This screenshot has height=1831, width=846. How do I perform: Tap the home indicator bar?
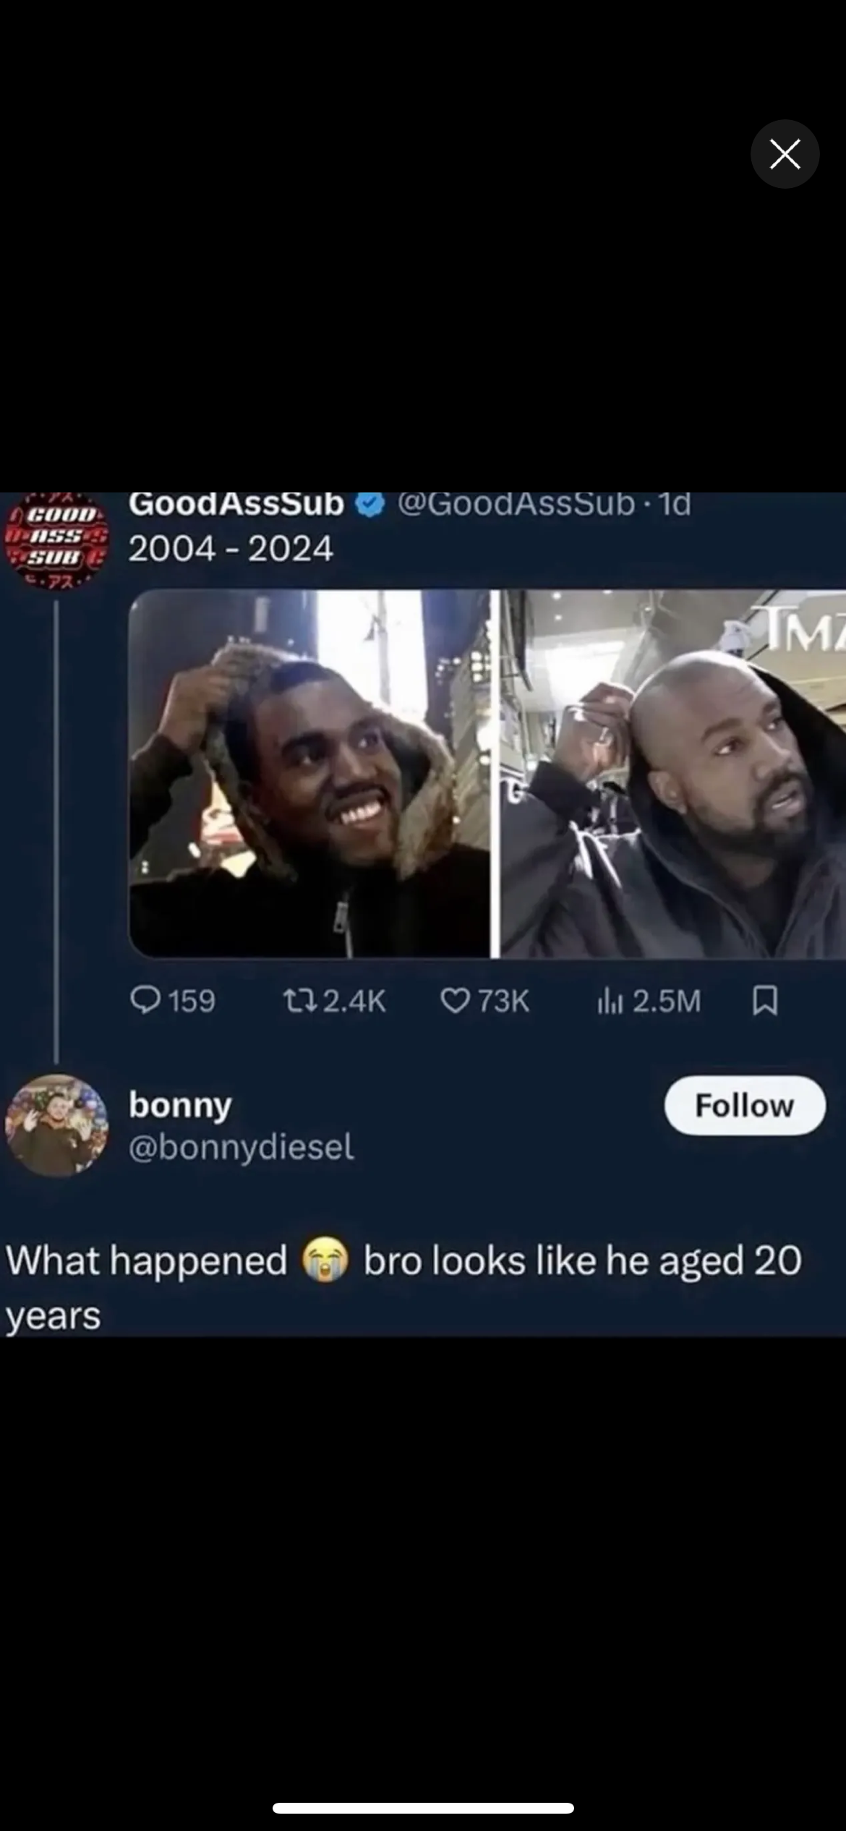423,1808
